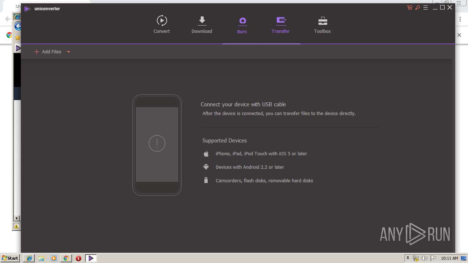Click the Android robot icon
The image size is (468, 263).
click(x=206, y=167)
